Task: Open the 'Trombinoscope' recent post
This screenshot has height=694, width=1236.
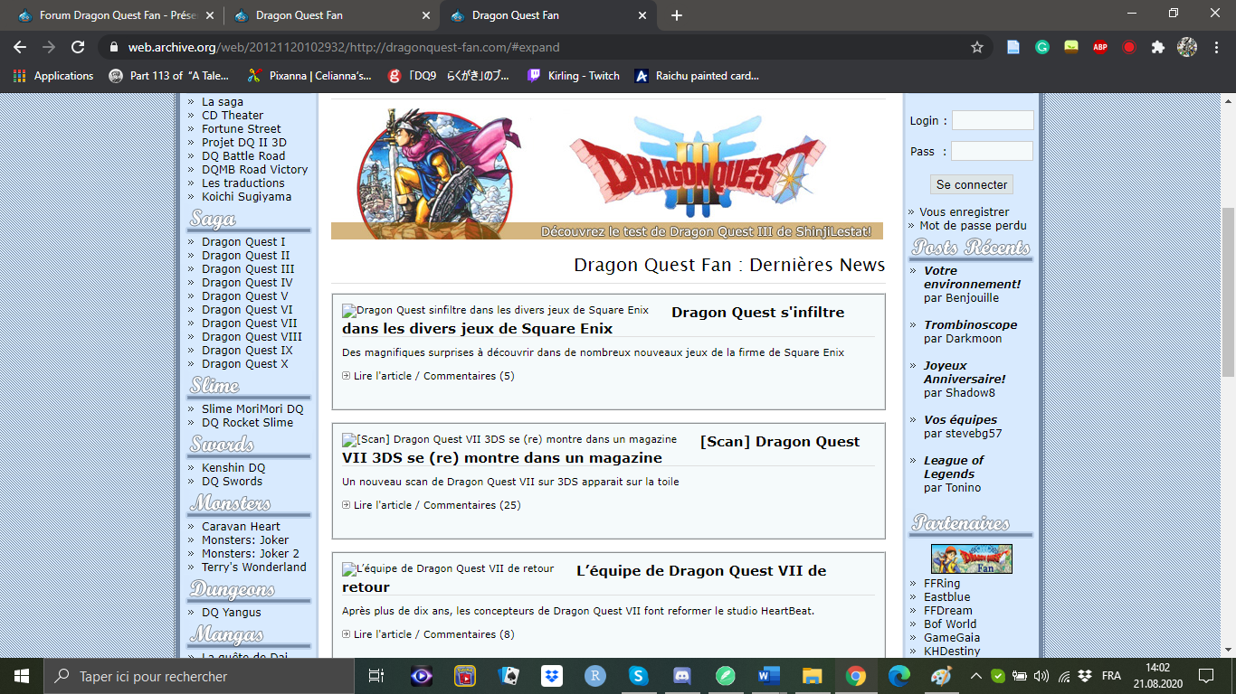Action: pyautogui.click(x=970, y=325)
